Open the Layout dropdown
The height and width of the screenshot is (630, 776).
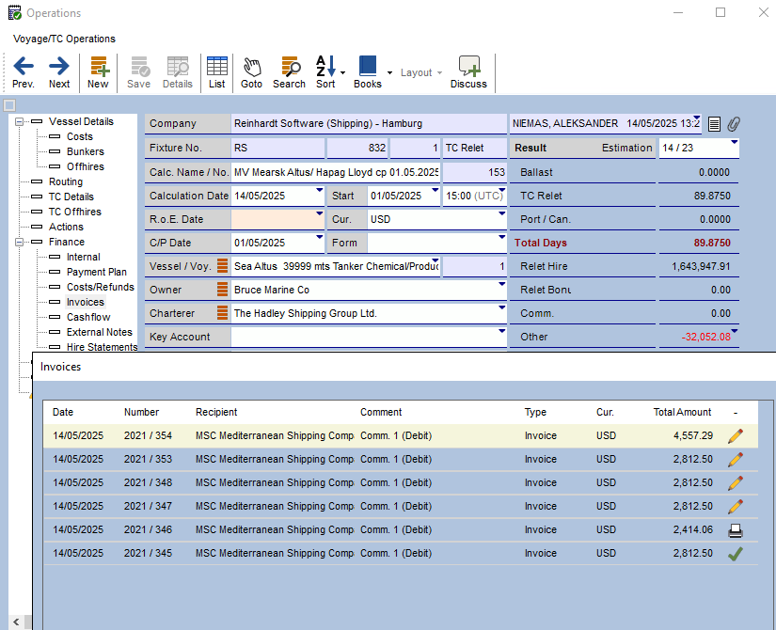click(x=421, y=72)
